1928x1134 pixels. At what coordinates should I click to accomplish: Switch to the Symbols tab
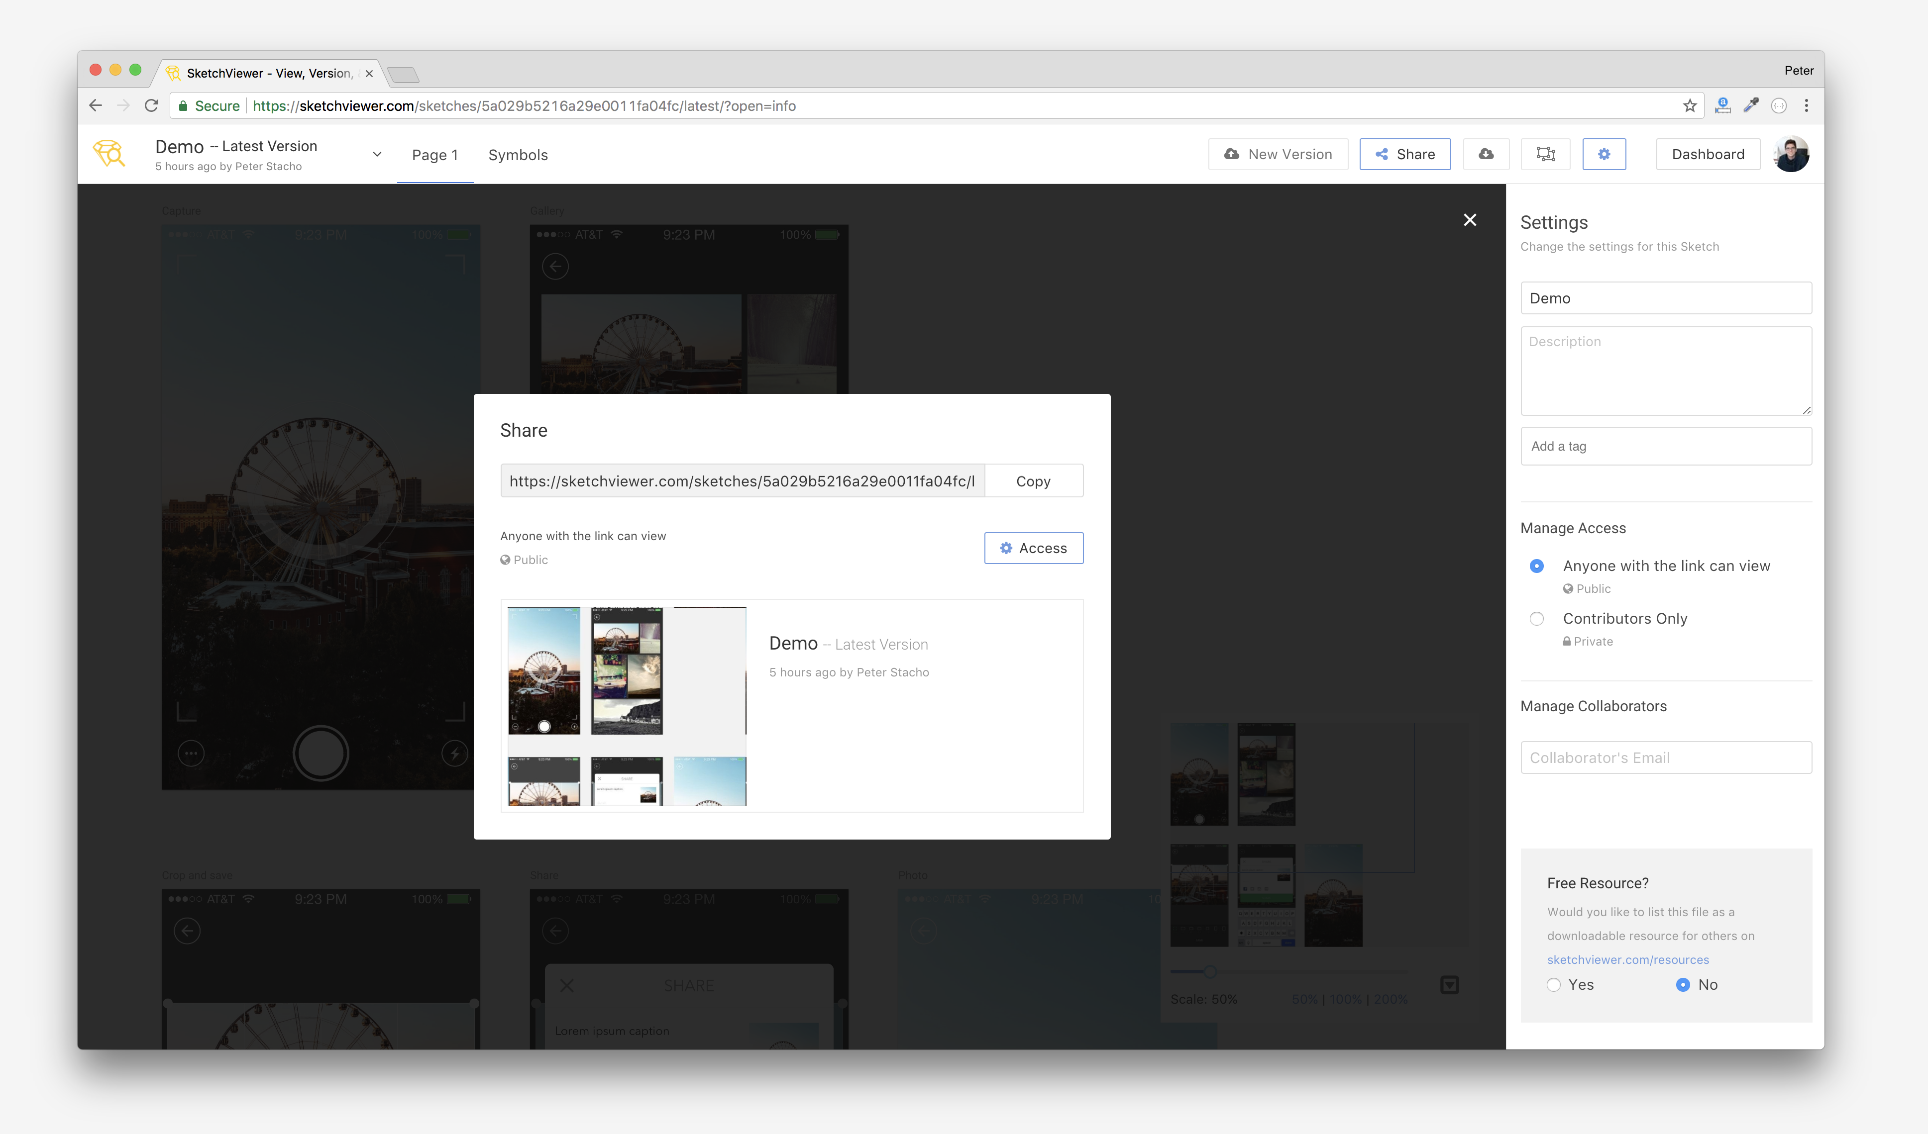(518, 155)
